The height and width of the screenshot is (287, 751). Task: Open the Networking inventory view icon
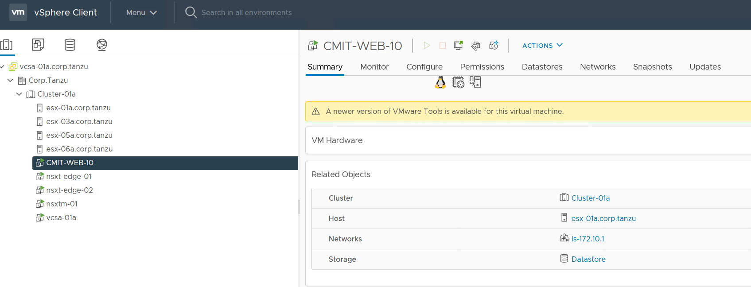[x=102, y=45]
